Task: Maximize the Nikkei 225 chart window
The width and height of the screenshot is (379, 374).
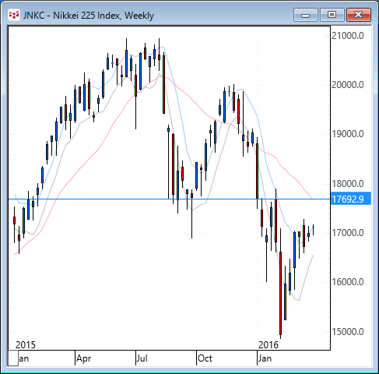Action: point(332,15)
